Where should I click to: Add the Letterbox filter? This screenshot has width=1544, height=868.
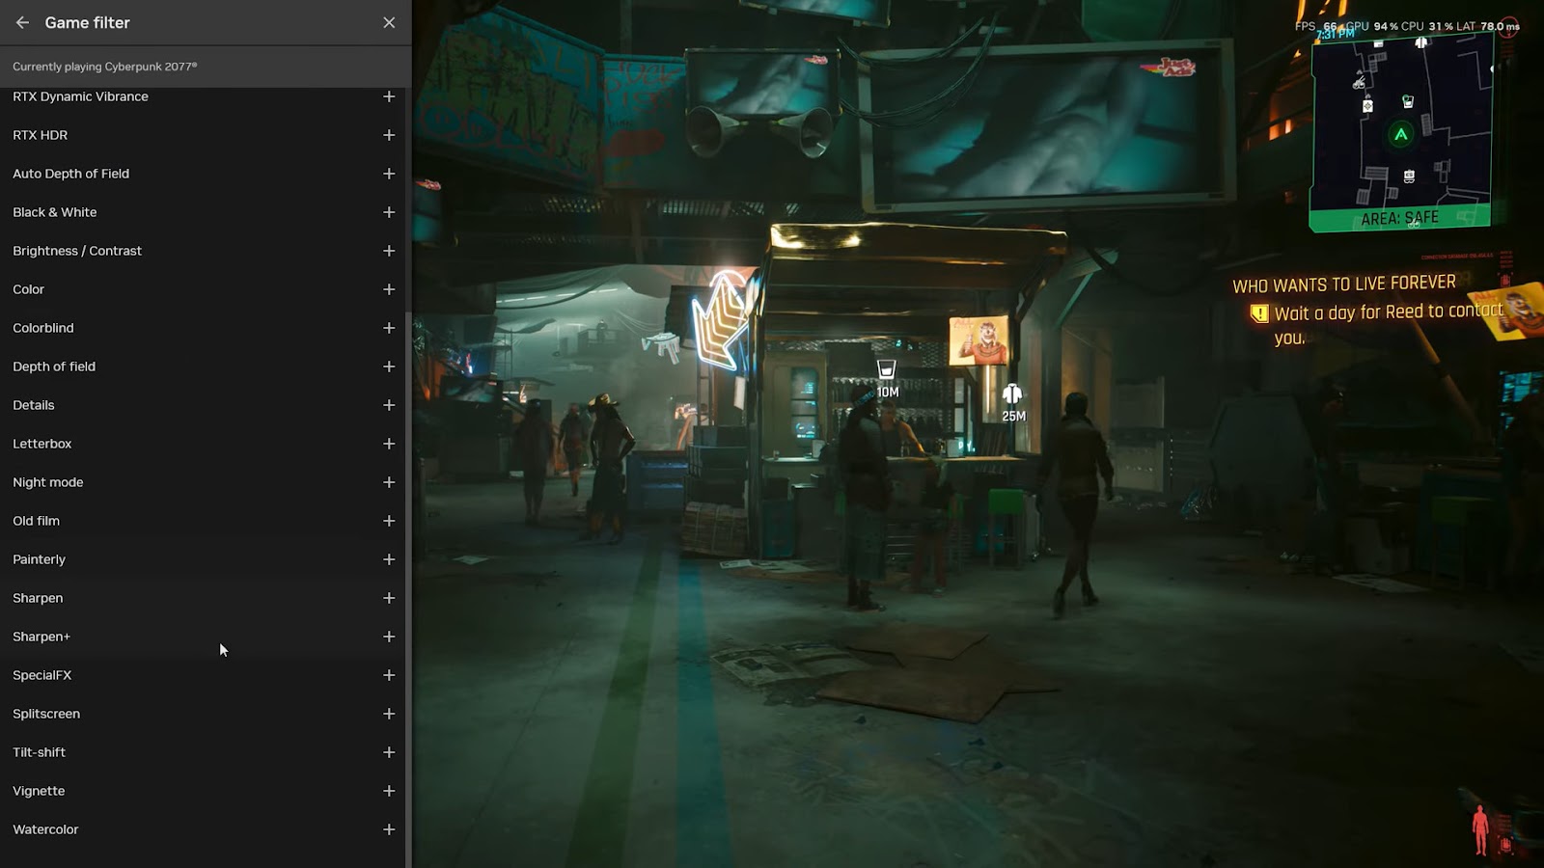click(389, 444)
